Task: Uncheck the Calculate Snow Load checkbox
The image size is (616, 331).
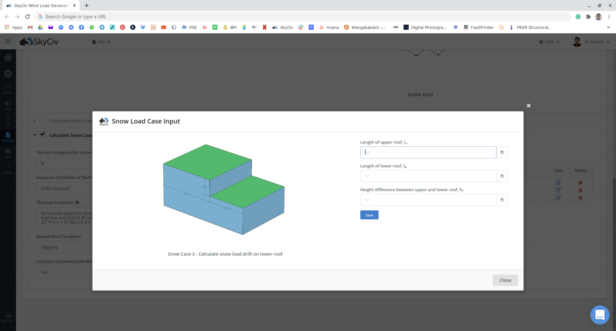Action: pos(43,135)
